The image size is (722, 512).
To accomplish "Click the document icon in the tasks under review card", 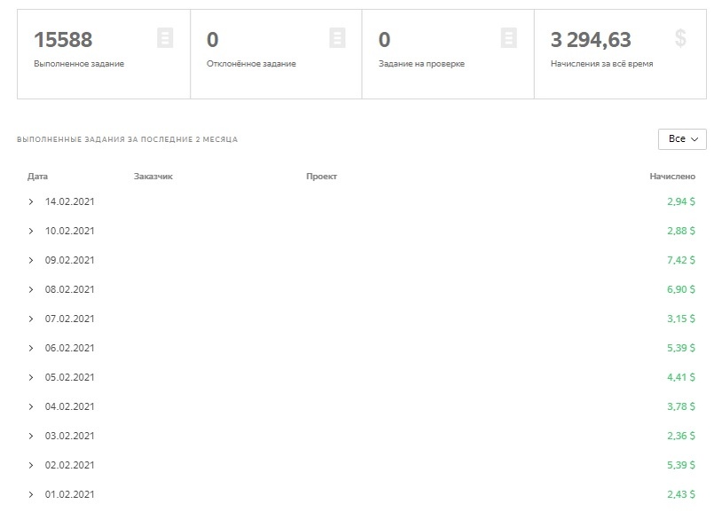I will [508, 38].
